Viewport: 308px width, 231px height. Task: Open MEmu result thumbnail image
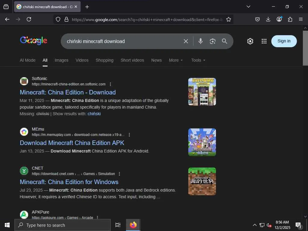coord(202,142)
